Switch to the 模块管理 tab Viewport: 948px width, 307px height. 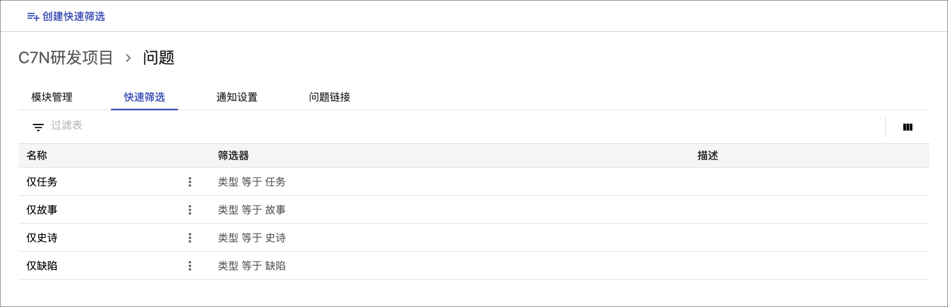(x=52, y=97)
